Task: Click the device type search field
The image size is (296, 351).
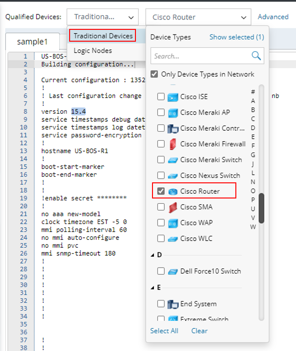Action: click(x=200, y=56)
